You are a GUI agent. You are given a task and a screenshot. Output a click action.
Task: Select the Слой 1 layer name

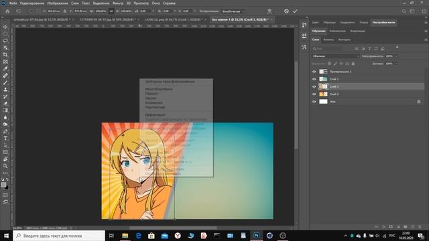coord(334,79)
